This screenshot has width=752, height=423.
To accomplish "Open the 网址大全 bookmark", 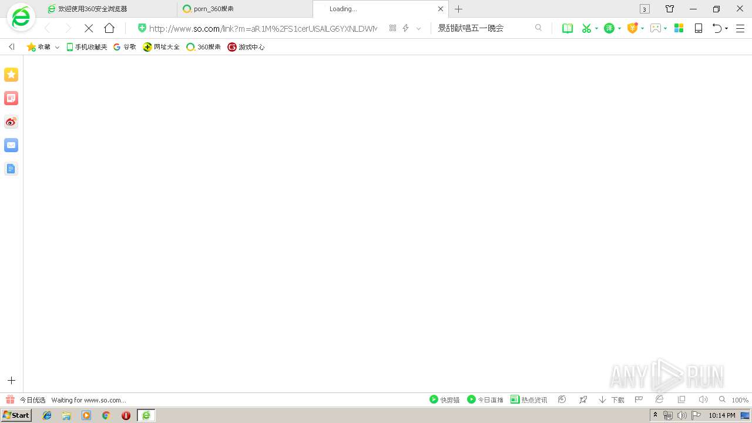I will [162, 47].
